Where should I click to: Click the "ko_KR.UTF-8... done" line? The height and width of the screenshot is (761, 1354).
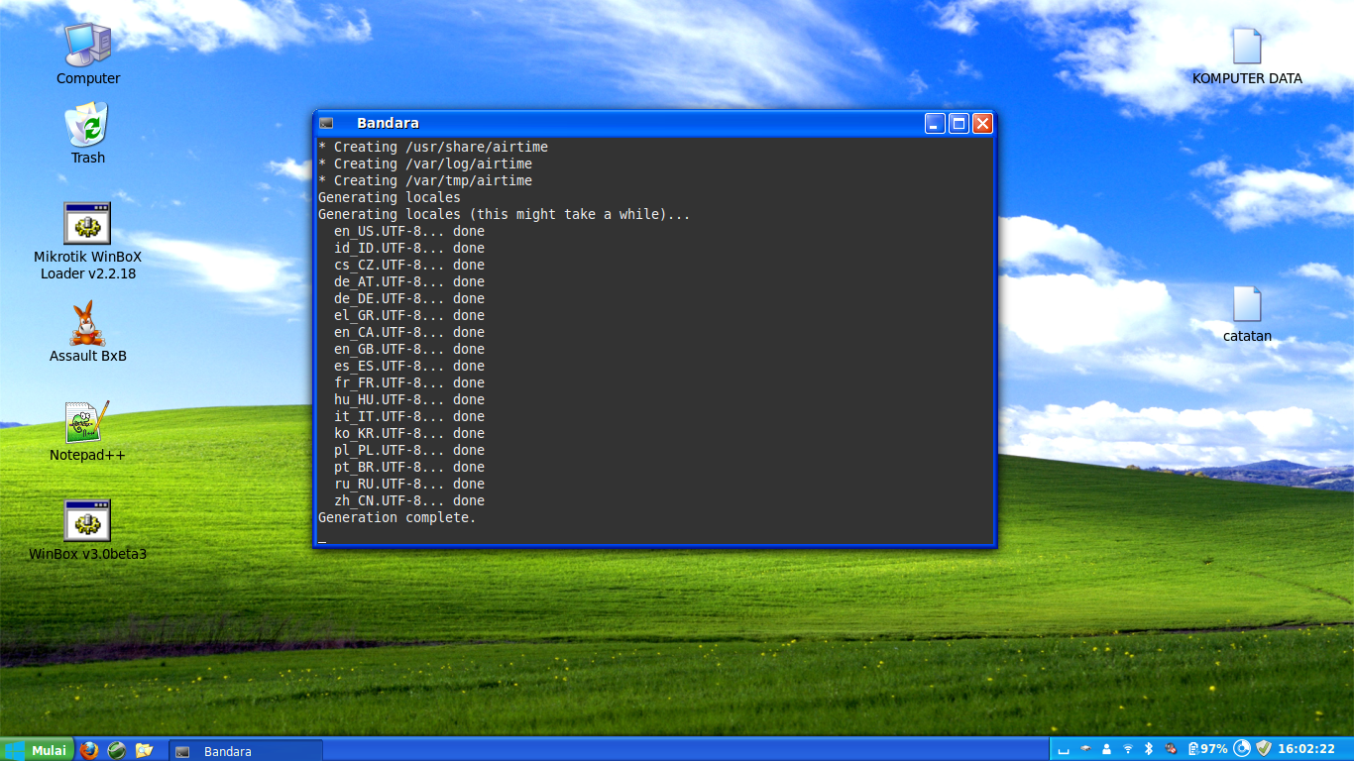(x=409, y=433)
